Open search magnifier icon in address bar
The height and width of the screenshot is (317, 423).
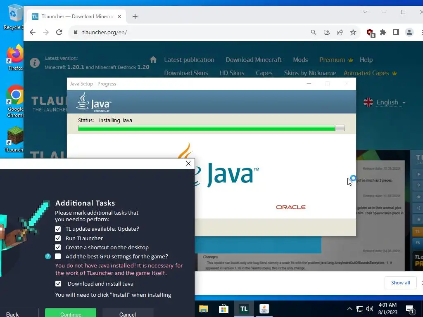pos(313,32)
